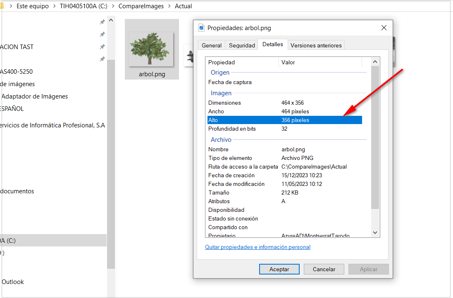Click the details list scroll-up arrow
453x298 pixels.
(375, 62)
